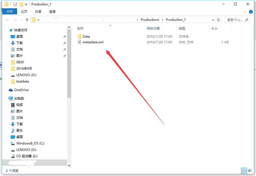Open the quick access toolbar customize dropdown
The width and height of the screenshot is (256, 176).
tap(26, 4)
